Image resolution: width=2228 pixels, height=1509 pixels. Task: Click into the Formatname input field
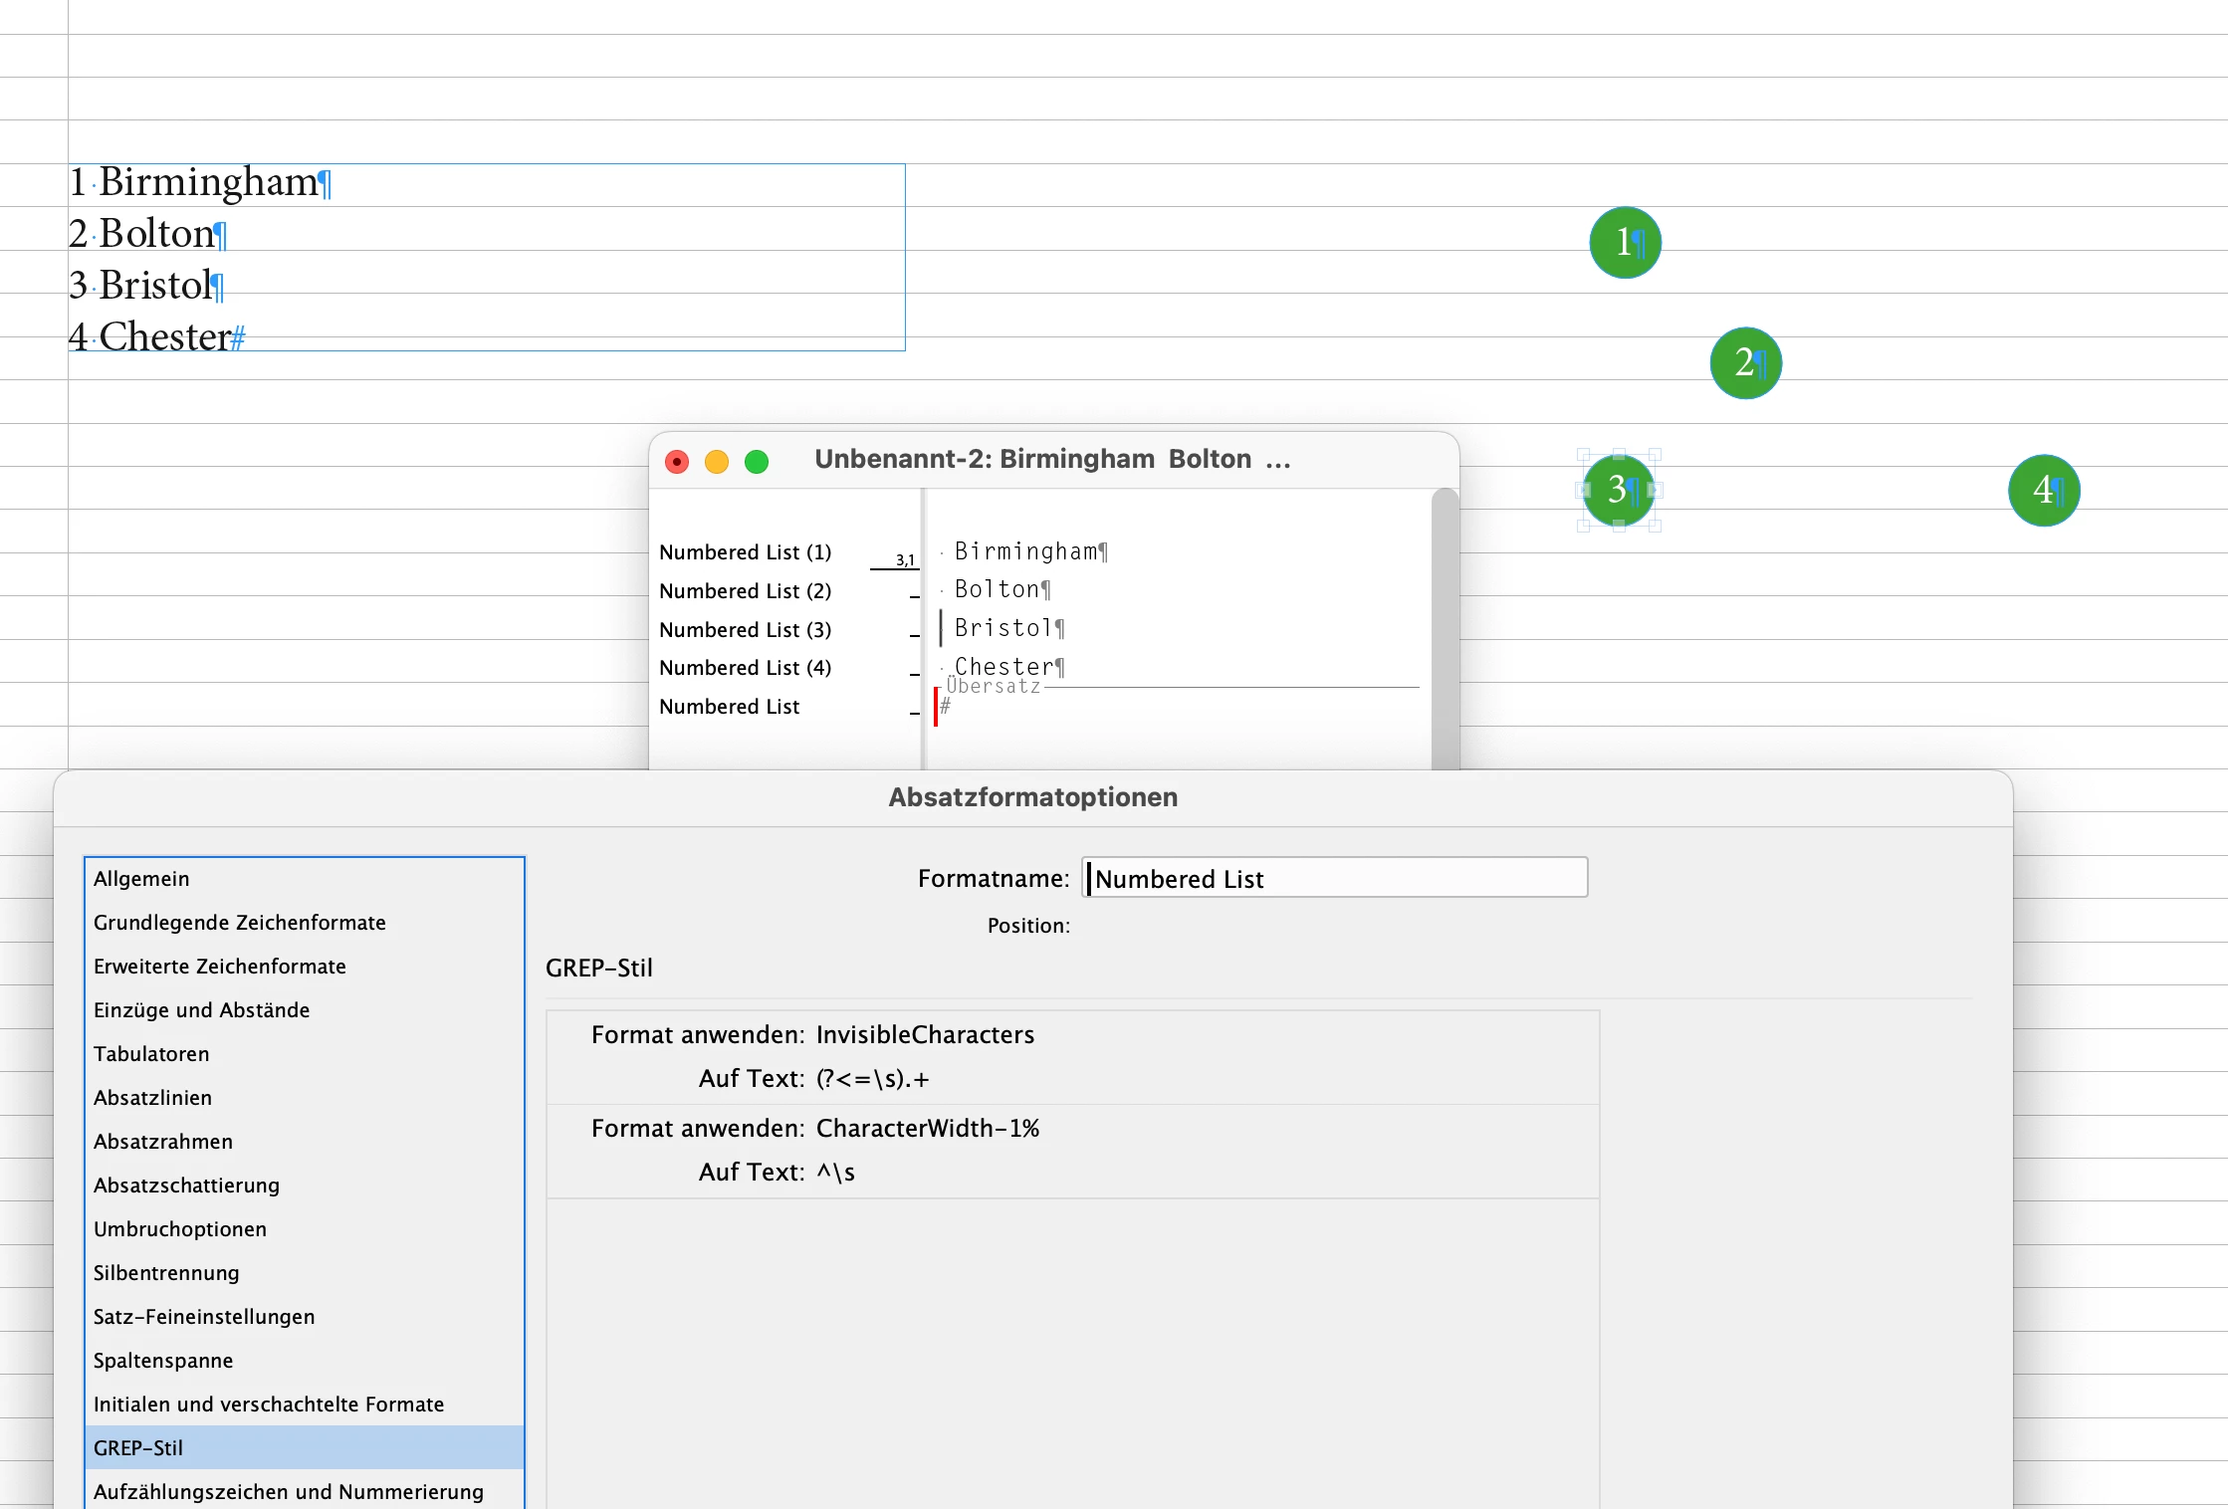(1334, 878)
